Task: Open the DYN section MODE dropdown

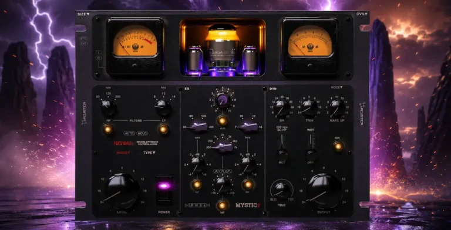Action: point(336,87)
